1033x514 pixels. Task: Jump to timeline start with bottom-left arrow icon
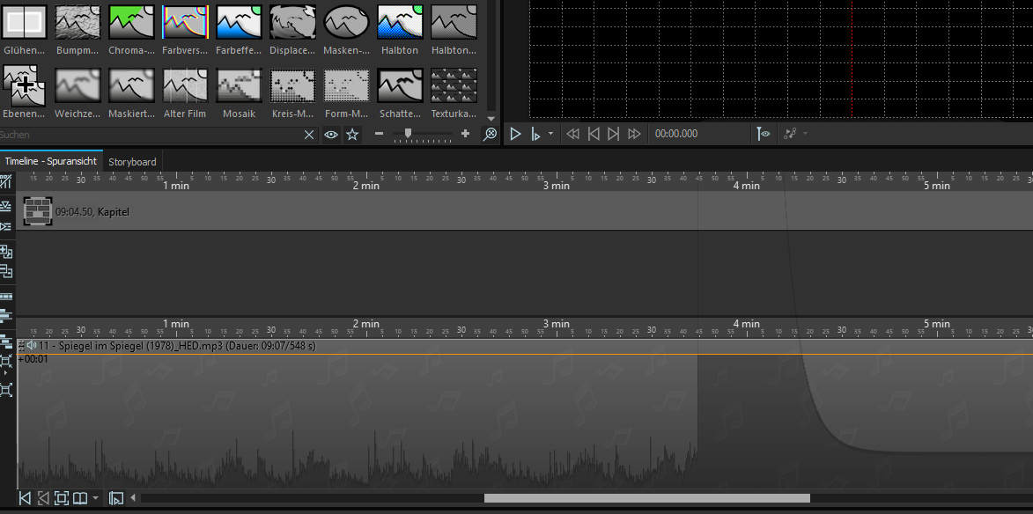coord(25,498)
